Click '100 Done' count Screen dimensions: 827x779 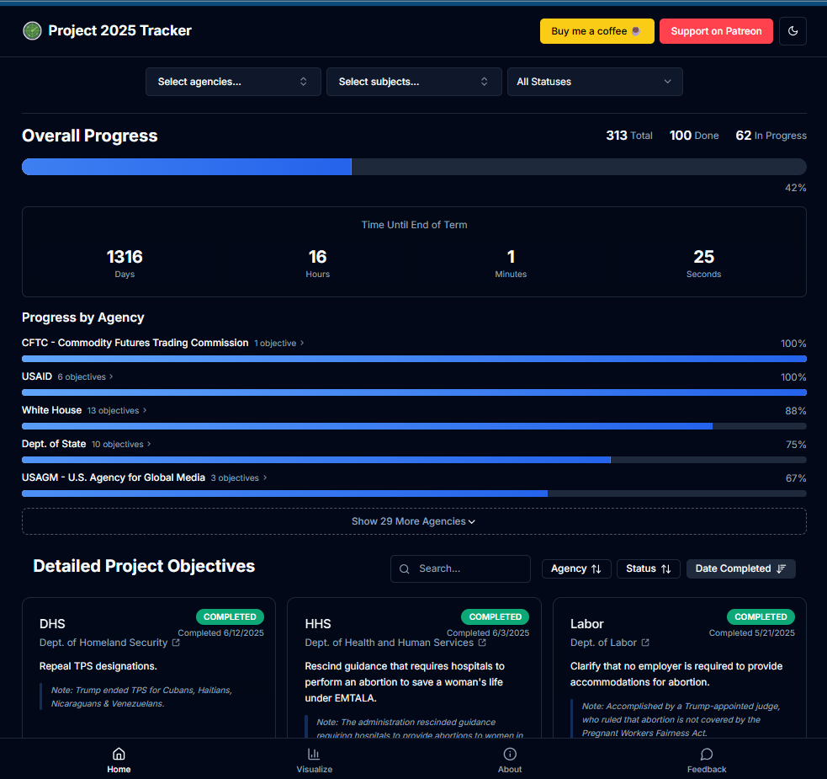(694, 136)
